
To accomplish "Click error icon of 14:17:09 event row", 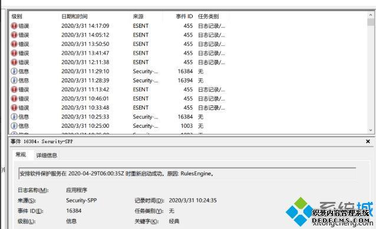I will (14, 26).
